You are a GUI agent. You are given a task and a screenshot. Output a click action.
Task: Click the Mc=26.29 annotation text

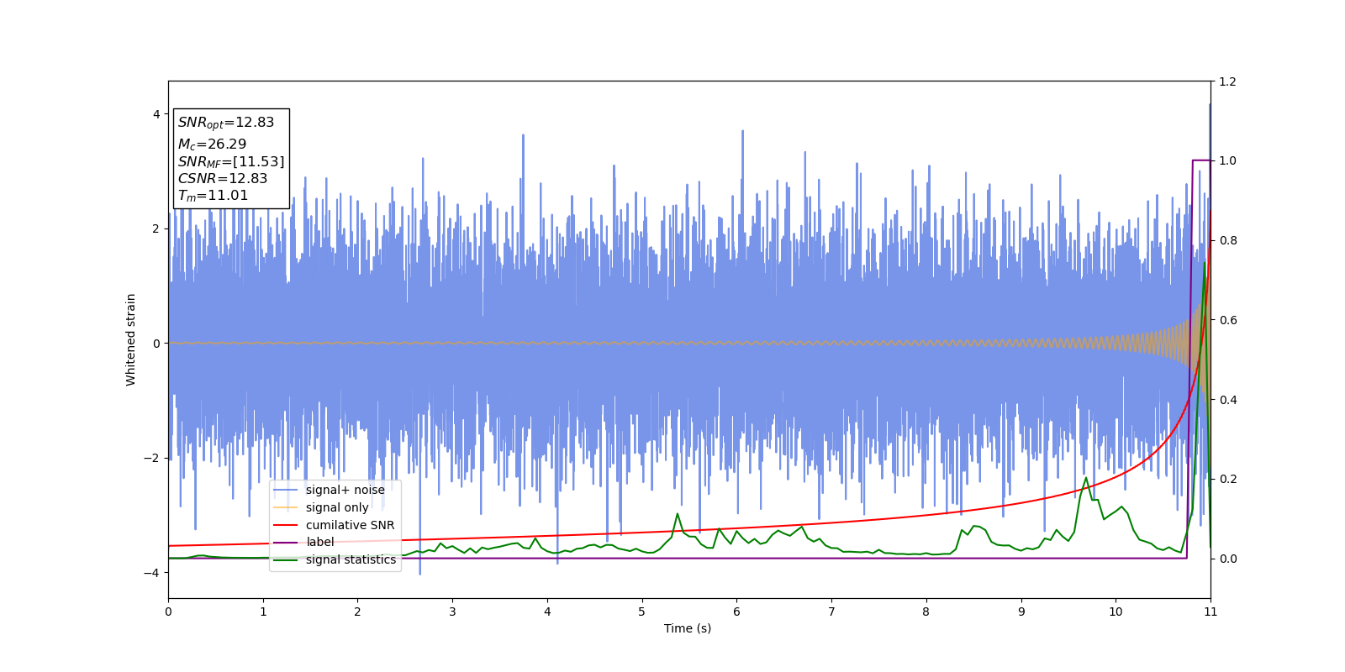[212, 144]
